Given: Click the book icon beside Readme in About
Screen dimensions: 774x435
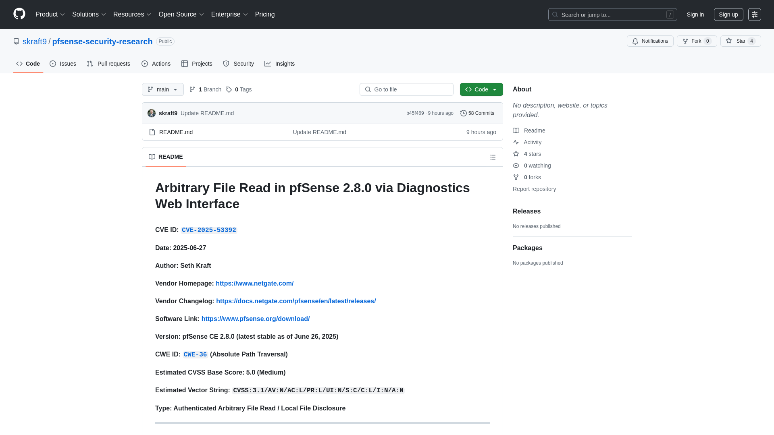Looking at the screenshot, I should 516,130.
